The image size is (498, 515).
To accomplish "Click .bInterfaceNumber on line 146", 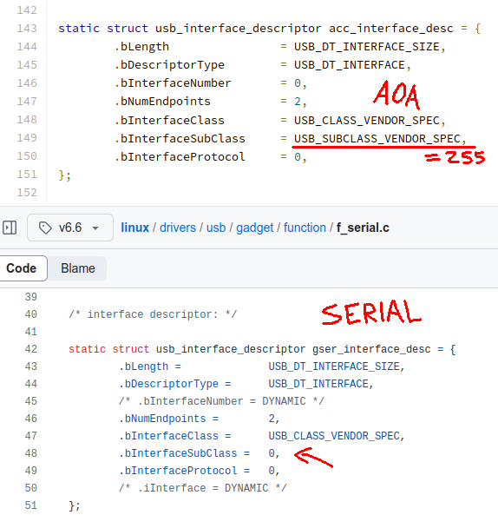I will click(173, 83).
